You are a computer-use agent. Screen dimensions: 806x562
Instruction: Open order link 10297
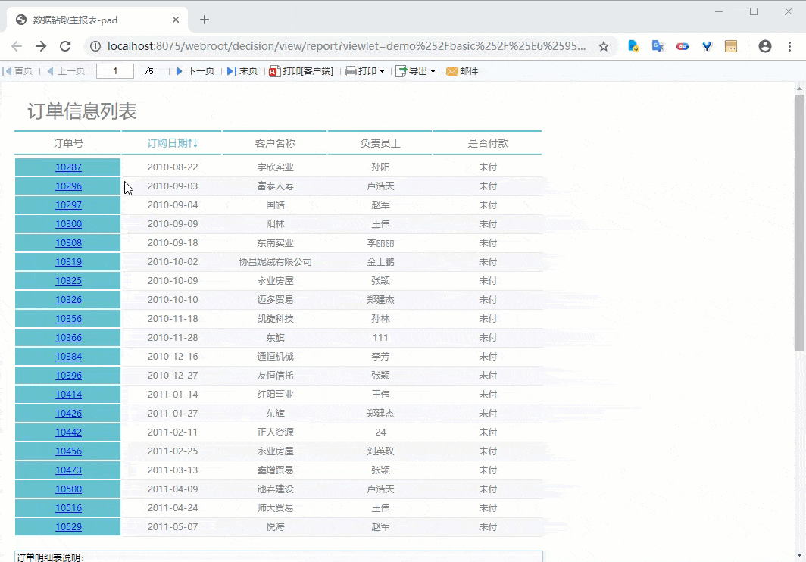(68, 205)
